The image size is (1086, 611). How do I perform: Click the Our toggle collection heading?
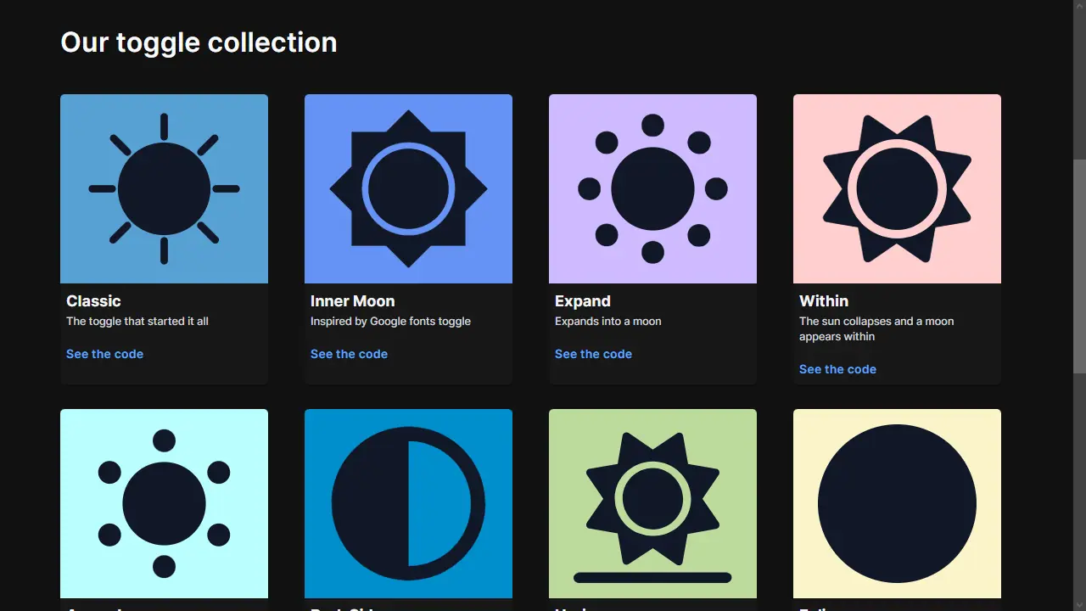click(x=199, y=42)
